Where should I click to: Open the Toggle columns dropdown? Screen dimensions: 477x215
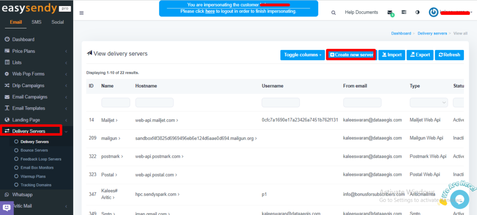coord(302,55)
